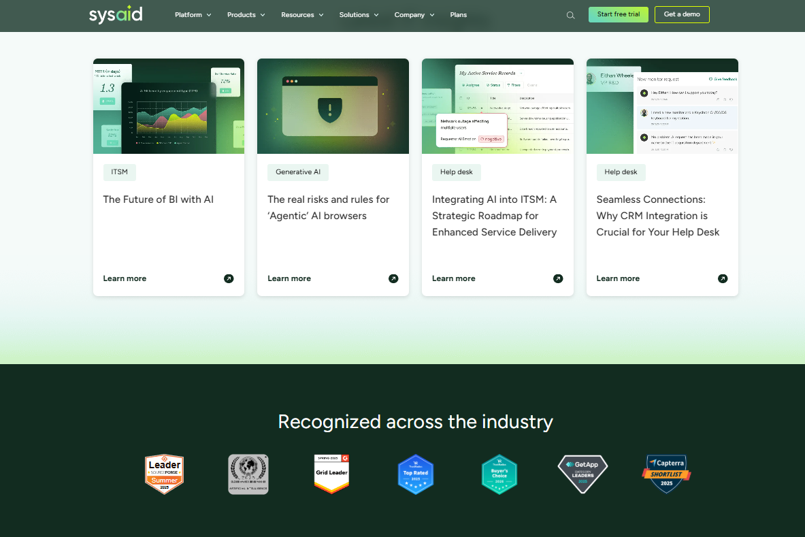
Task: Expand the Platform navigation dropdown
Action: (x=193, y=14)
